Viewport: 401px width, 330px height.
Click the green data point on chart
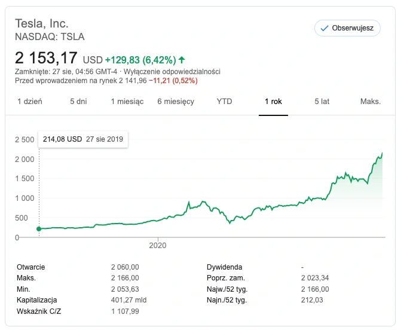[39, 229]
